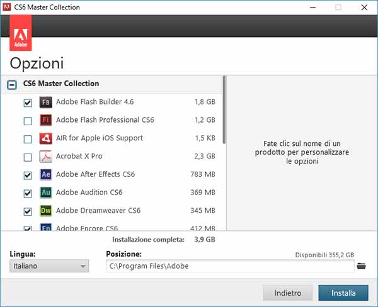Uncheck Adobe Flash Builder 4.6 checkbox
The height and width of the screenshot is (307, 378).
28,103
